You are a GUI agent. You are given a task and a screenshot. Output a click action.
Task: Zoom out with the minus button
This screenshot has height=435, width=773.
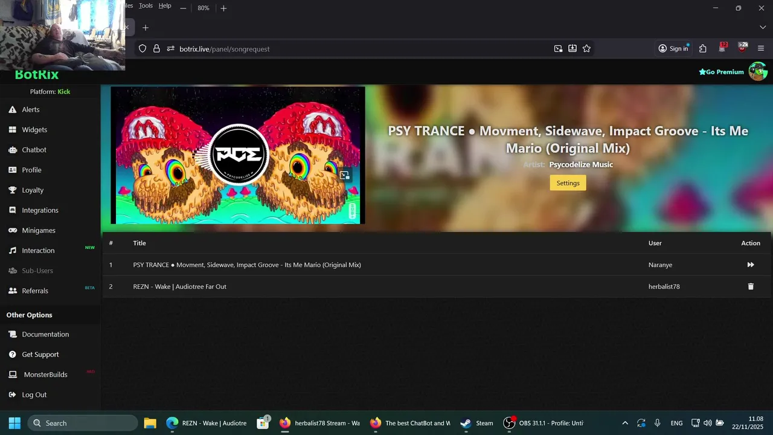(x=183, y=8)
